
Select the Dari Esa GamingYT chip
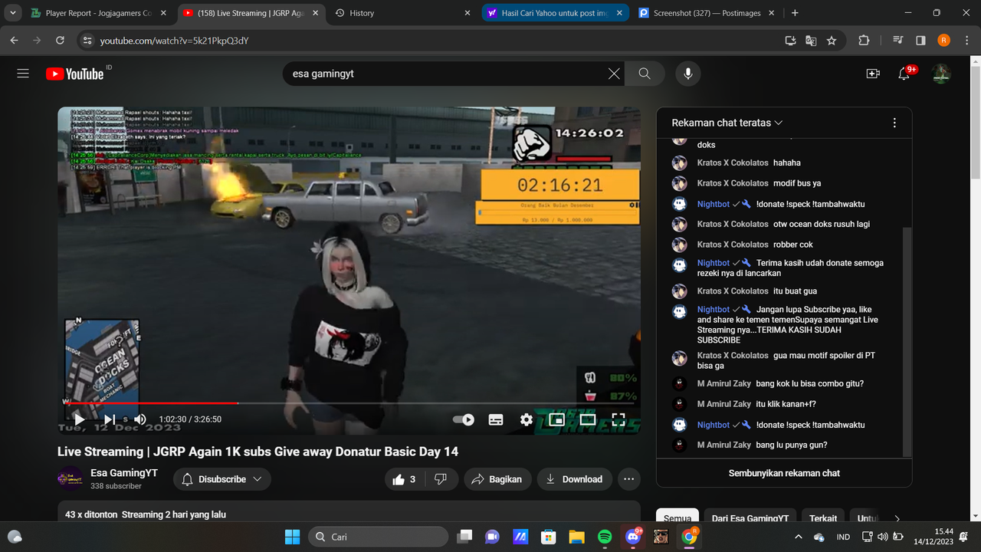[750, 518]
